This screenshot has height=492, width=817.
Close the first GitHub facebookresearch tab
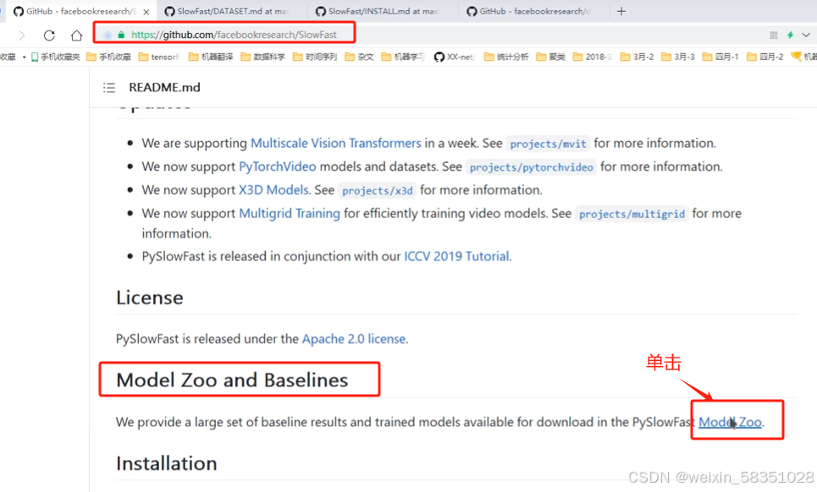point(146,12)
